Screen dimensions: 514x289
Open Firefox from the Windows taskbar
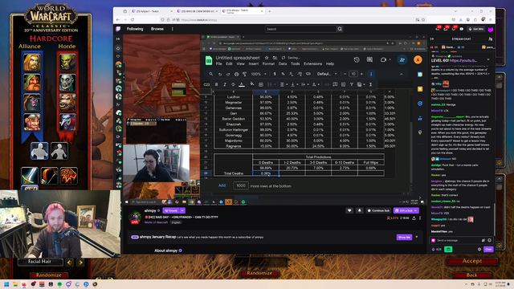pyautogui.click(x=24, y=284)
